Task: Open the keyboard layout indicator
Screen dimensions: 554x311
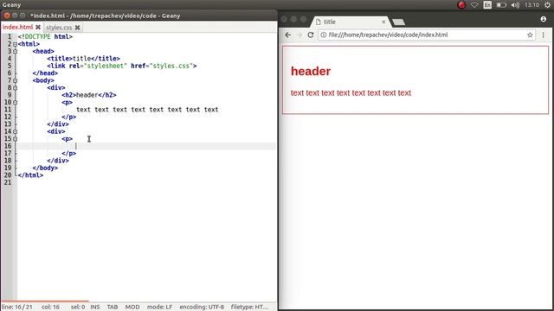Action: pos(487,5)
